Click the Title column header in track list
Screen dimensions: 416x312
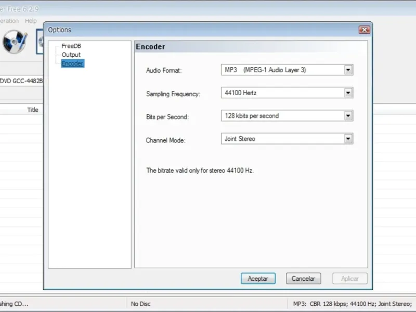(33, 110)
